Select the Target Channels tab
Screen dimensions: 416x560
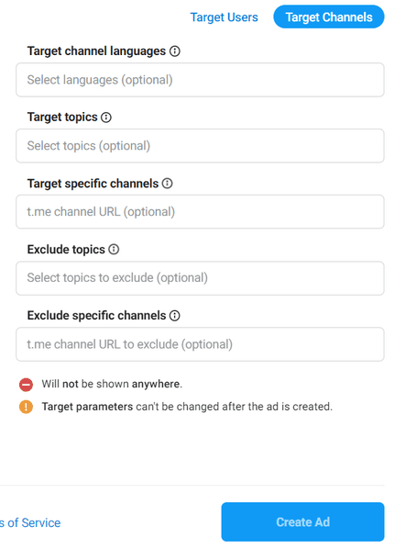click(329, 17)
